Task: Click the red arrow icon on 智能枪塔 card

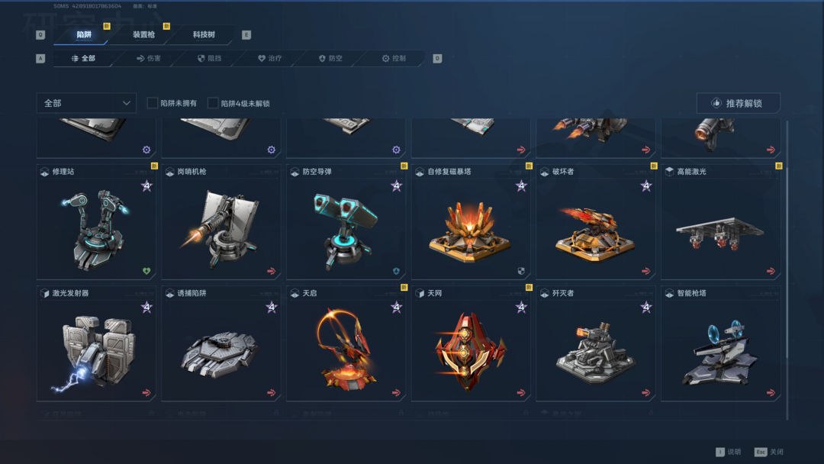Action: coord(771,392)
